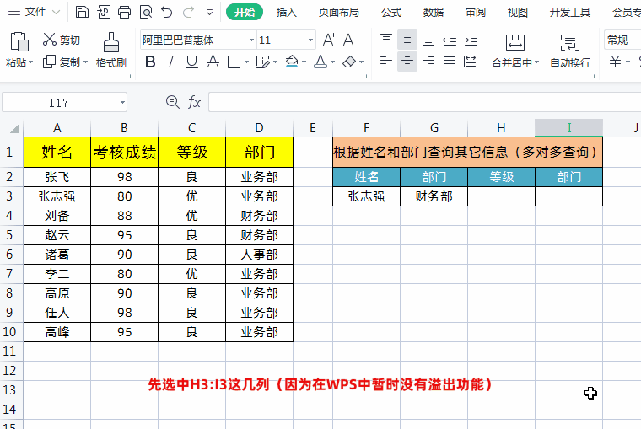Toggle Bold formatting
The width and height of the screenshot is (641, 429).
click(150, 62)
